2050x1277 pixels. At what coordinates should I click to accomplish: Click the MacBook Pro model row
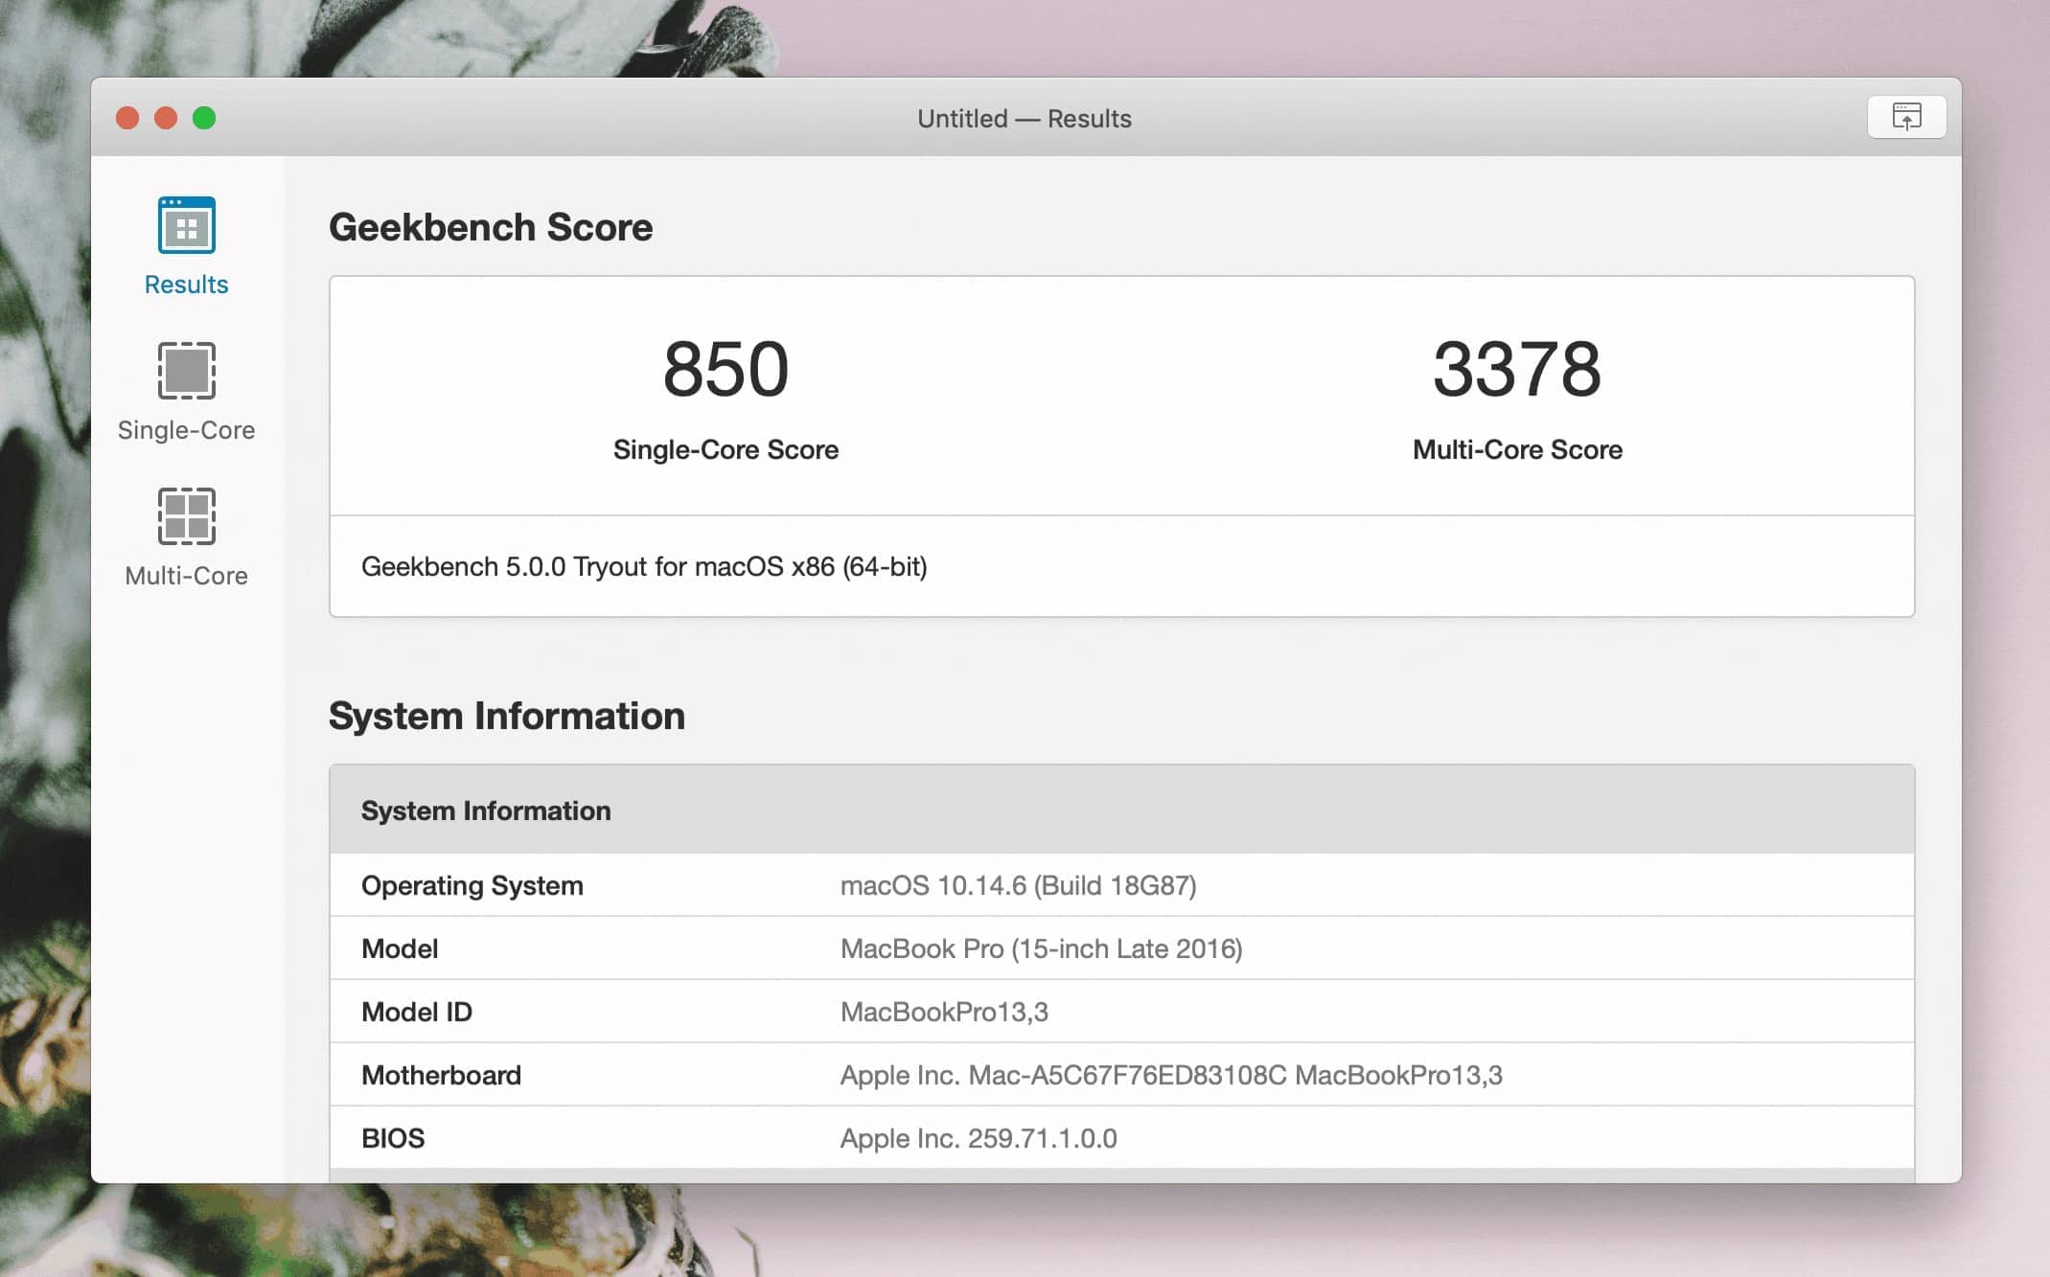(1041, 948)
